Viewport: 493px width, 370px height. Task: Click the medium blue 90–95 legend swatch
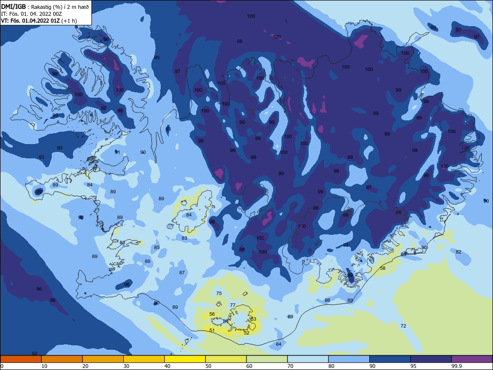point(390,359)
